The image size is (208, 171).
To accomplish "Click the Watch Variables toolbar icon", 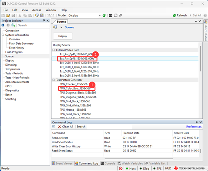I will click(x=116, y=16).
